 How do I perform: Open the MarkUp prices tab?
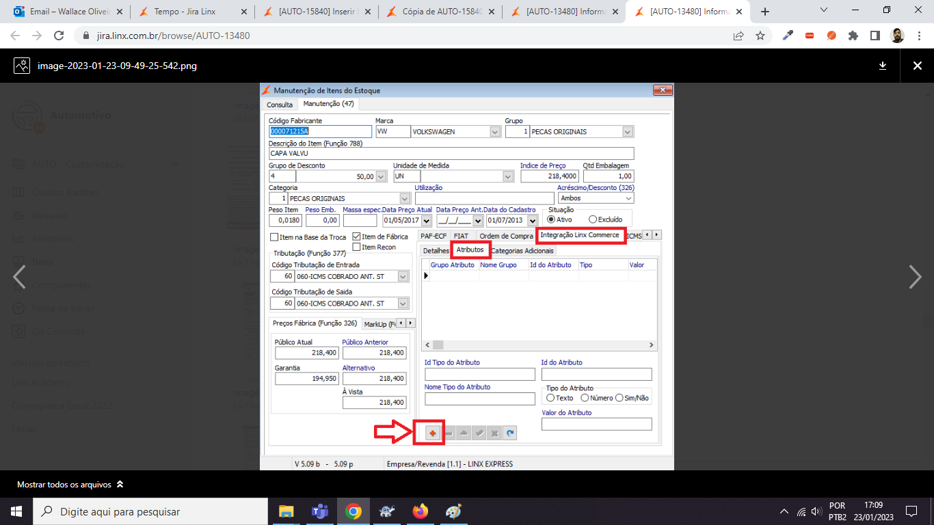379,323
